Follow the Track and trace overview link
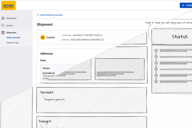192x128 pixels. click(51, 15)
